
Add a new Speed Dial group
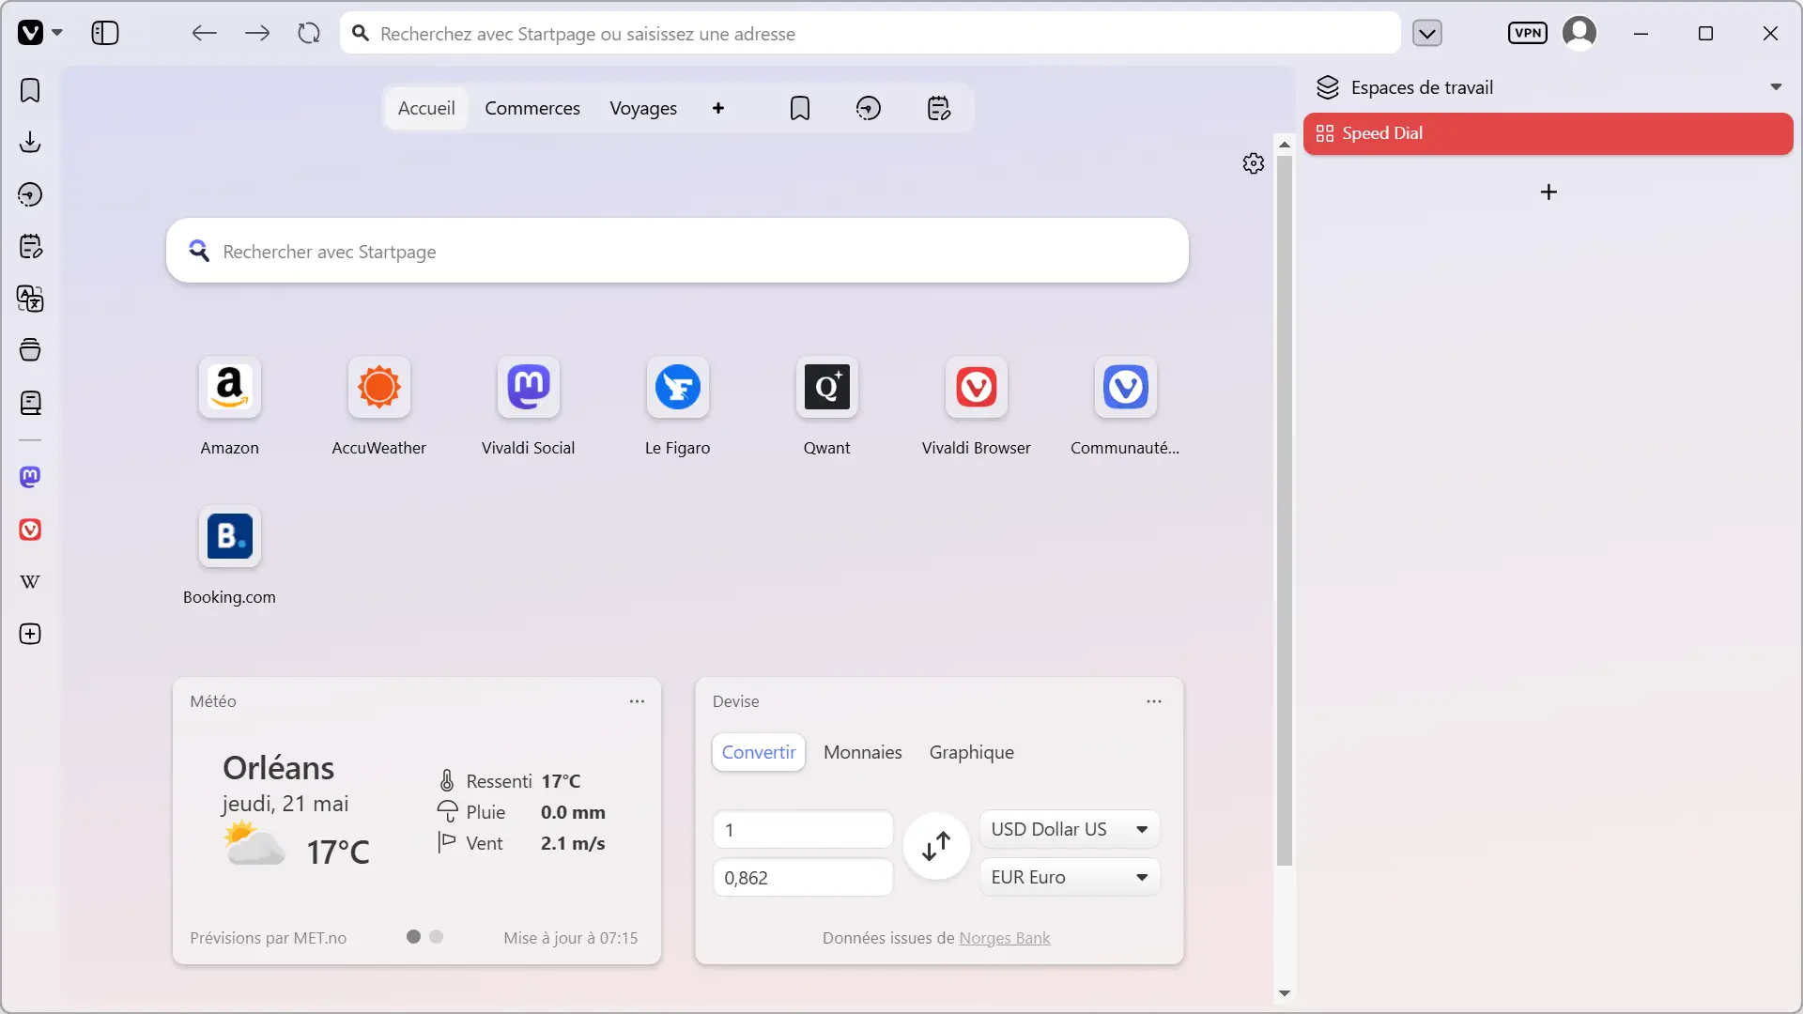coord(718,108)
